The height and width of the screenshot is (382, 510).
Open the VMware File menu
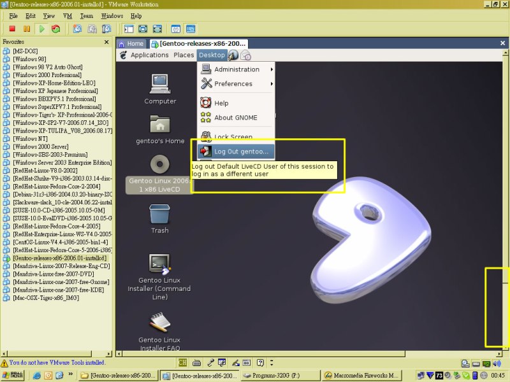[13, 15]
